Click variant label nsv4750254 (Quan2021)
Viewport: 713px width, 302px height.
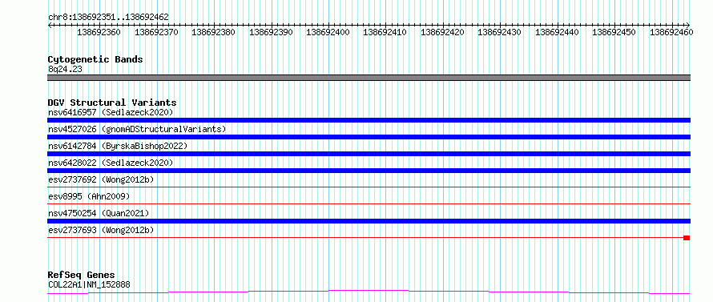click(x=99, y=213)
